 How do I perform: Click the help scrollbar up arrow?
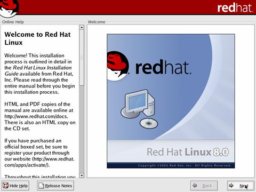coord(82,27)
